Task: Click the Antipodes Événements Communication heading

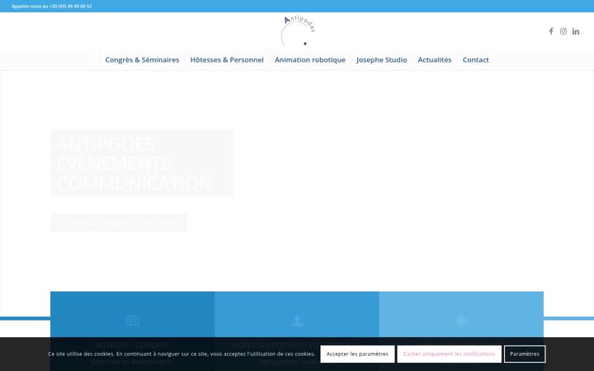Action: (142, 163)
